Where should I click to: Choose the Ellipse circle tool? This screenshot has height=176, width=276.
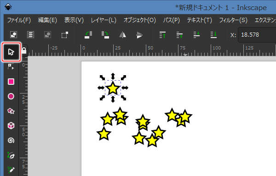(x=11, y=96)
